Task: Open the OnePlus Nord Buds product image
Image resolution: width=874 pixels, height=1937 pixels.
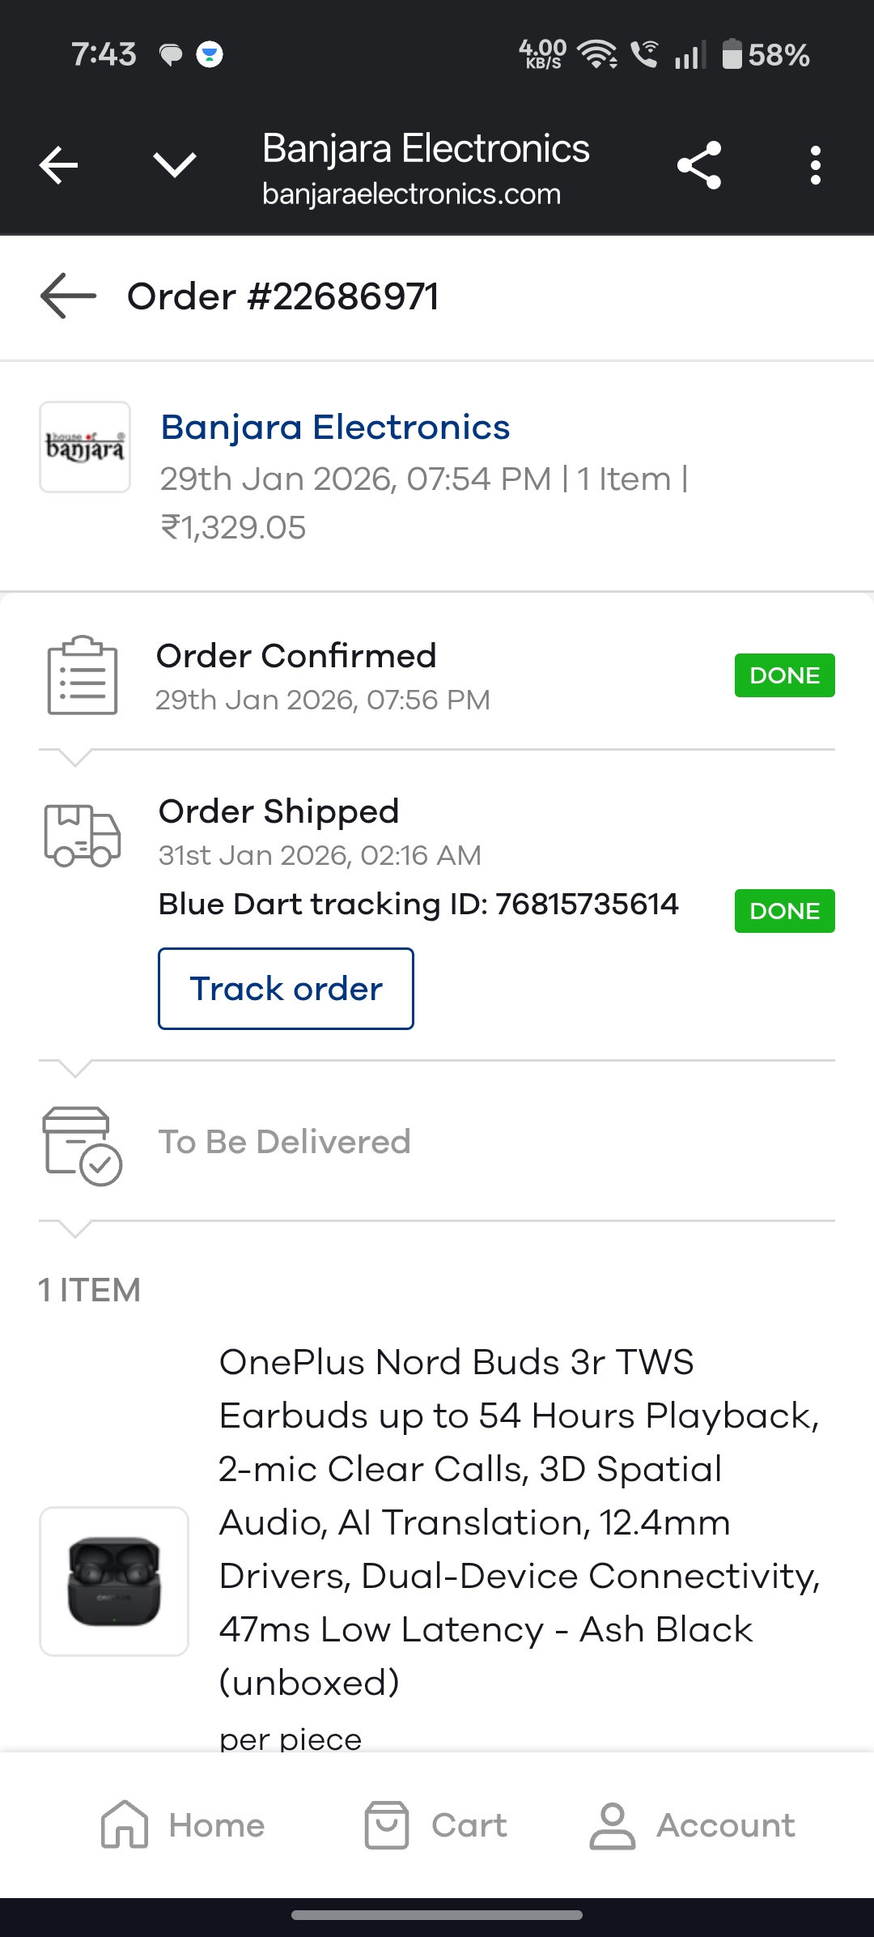Action: click(x=114, y=1581)
